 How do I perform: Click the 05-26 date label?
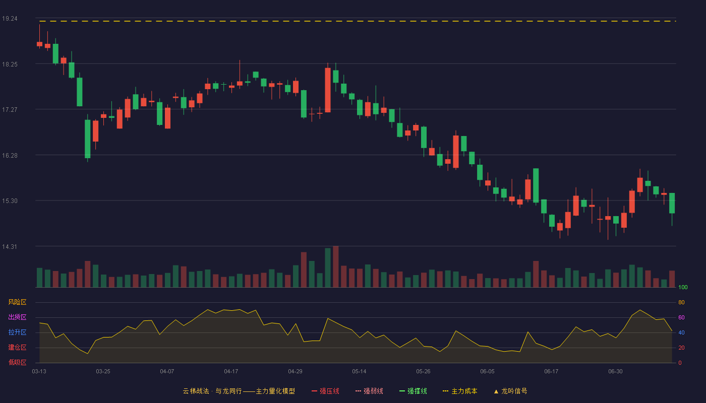pyautogui.click(x=423, y=371)
